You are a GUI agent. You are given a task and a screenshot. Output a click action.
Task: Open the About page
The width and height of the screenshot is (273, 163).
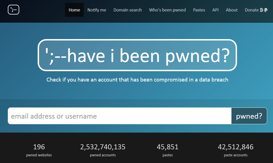click(x=231, y=10)
